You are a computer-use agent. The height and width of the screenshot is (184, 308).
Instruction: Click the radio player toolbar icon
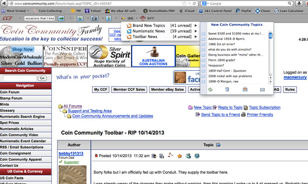click(95, 18)
